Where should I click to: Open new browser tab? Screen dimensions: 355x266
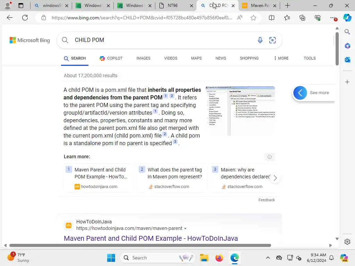point(287,6)
